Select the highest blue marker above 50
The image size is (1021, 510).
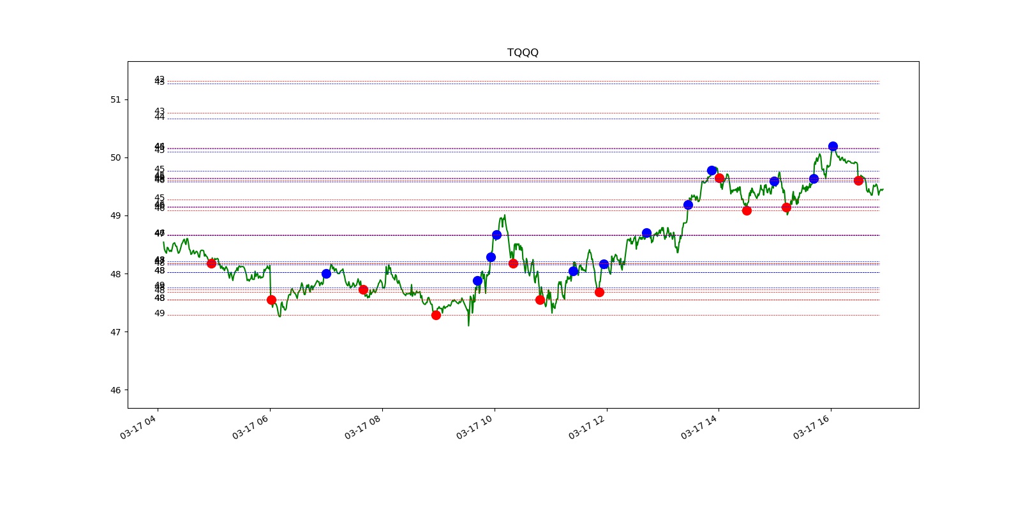[833, 146]
